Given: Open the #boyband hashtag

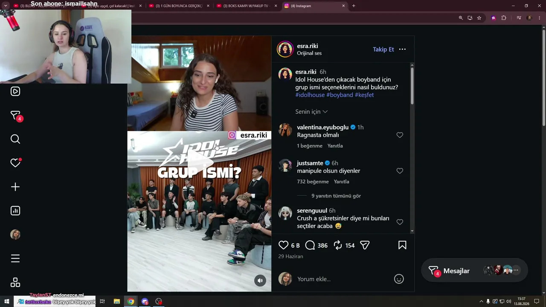Looking at the screenshot, I should point(340,95).
